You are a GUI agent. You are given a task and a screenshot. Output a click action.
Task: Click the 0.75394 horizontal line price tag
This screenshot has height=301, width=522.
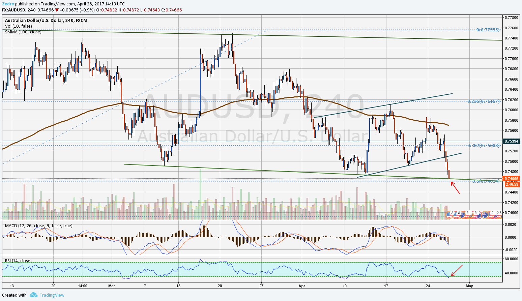511,141
